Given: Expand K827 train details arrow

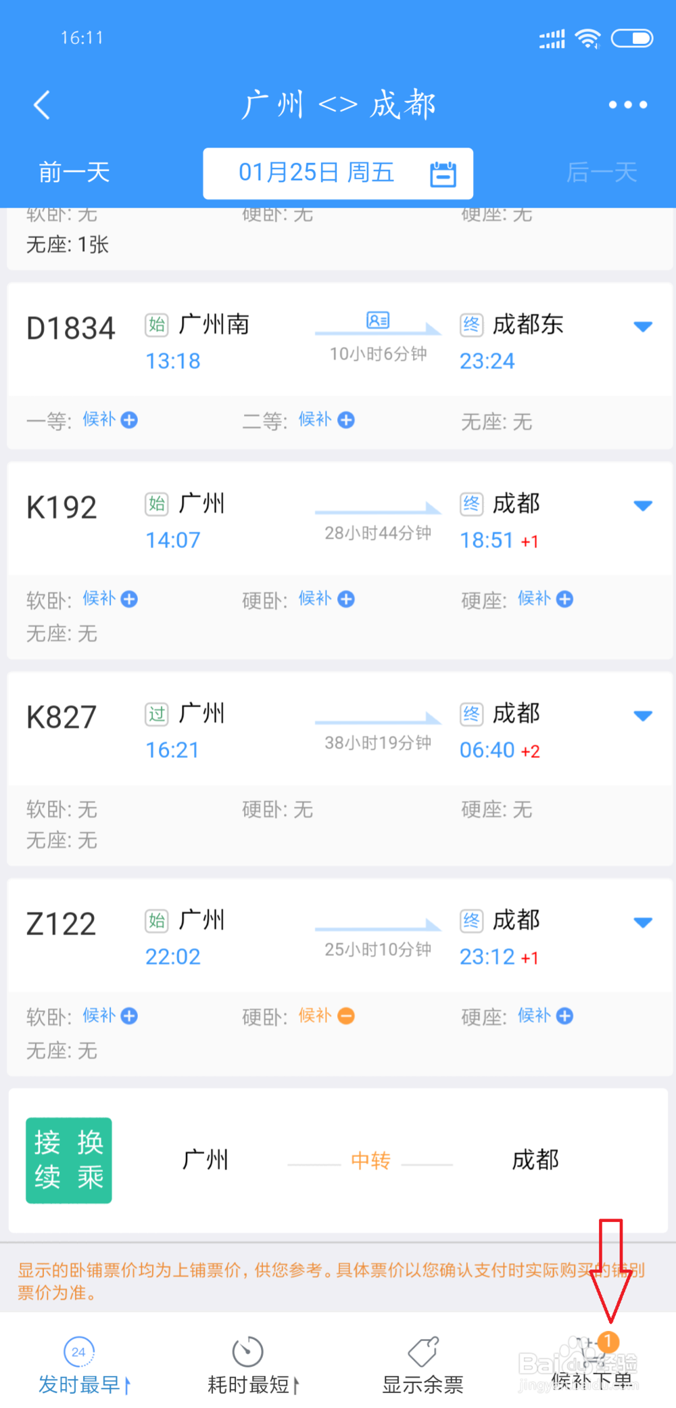Looking at the screenshot, I should click(x=643, y=716).
